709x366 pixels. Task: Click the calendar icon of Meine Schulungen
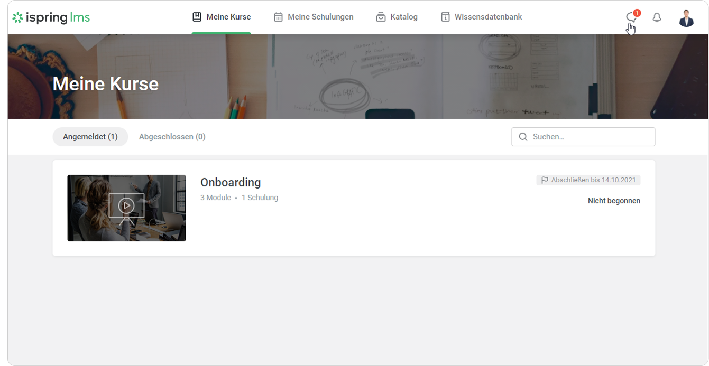click(278, 17)
